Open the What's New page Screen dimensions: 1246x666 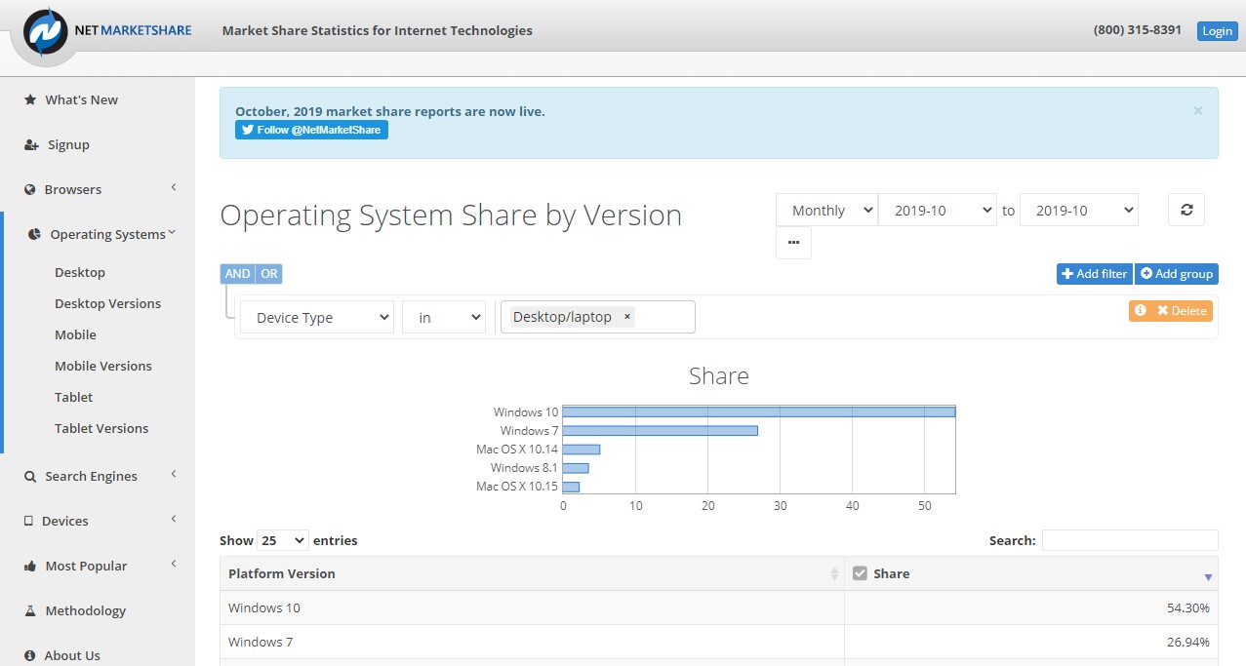81,99
